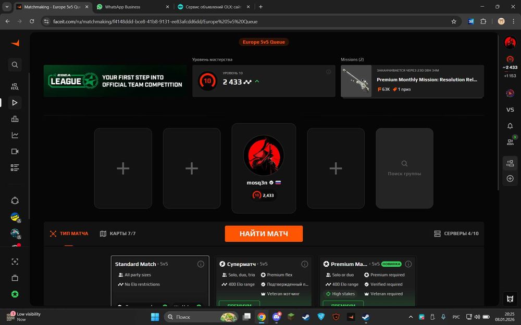521x325 pixels.
Task: Open a new browser tab
Action: 261,7
